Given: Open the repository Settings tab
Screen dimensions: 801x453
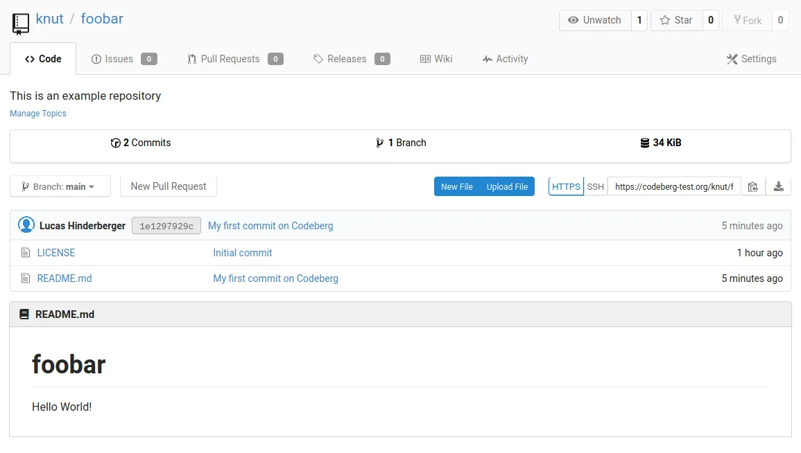Looking at the screenshot, I should tap(751, 59).
